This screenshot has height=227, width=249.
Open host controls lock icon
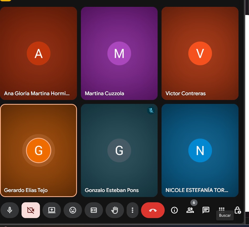point(237,210)
